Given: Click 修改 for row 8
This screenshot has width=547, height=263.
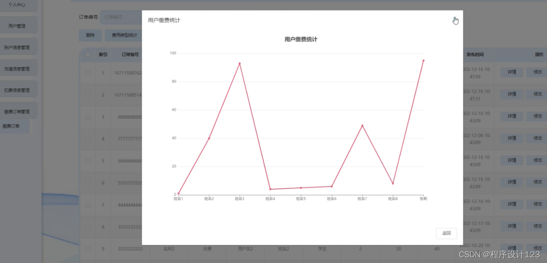Looking at the screenshot, I should [x=537, y=226].
